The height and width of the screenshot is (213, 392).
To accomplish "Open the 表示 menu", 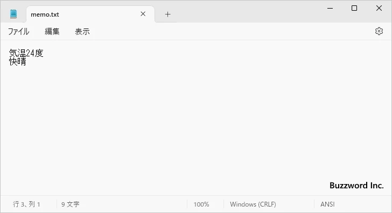I will (82, 32).
